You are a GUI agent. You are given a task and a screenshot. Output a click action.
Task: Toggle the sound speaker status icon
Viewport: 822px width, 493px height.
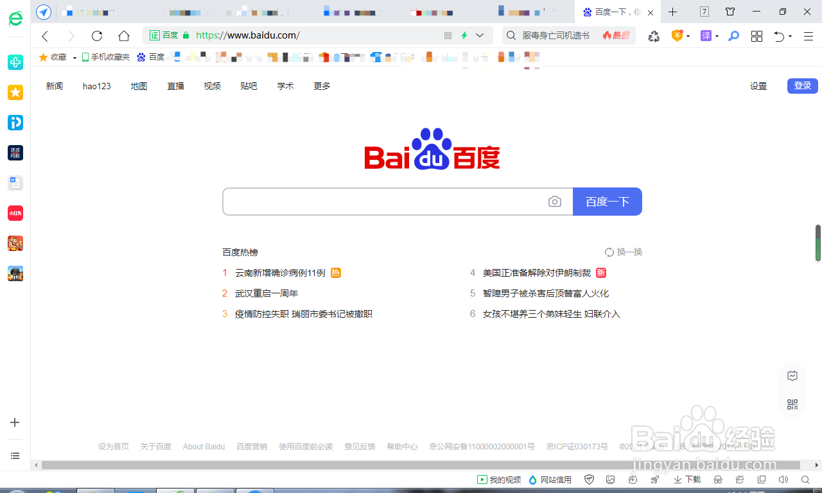point(783,480)
